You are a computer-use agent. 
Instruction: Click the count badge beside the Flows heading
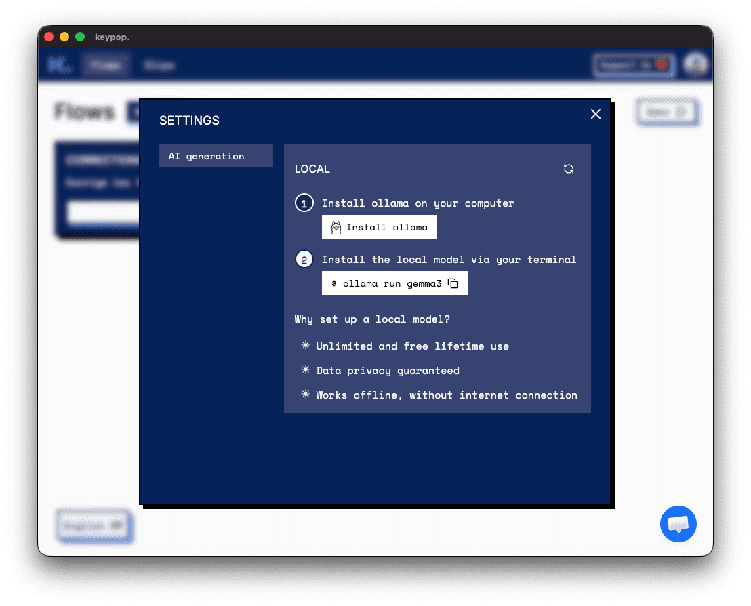pos(133,112)
